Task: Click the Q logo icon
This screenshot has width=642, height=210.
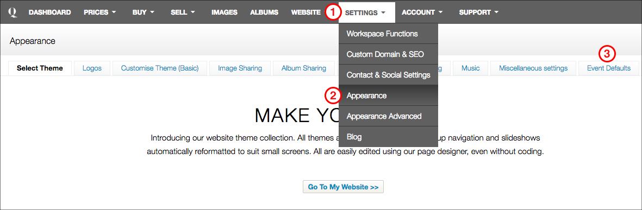Action: point(13,12)
